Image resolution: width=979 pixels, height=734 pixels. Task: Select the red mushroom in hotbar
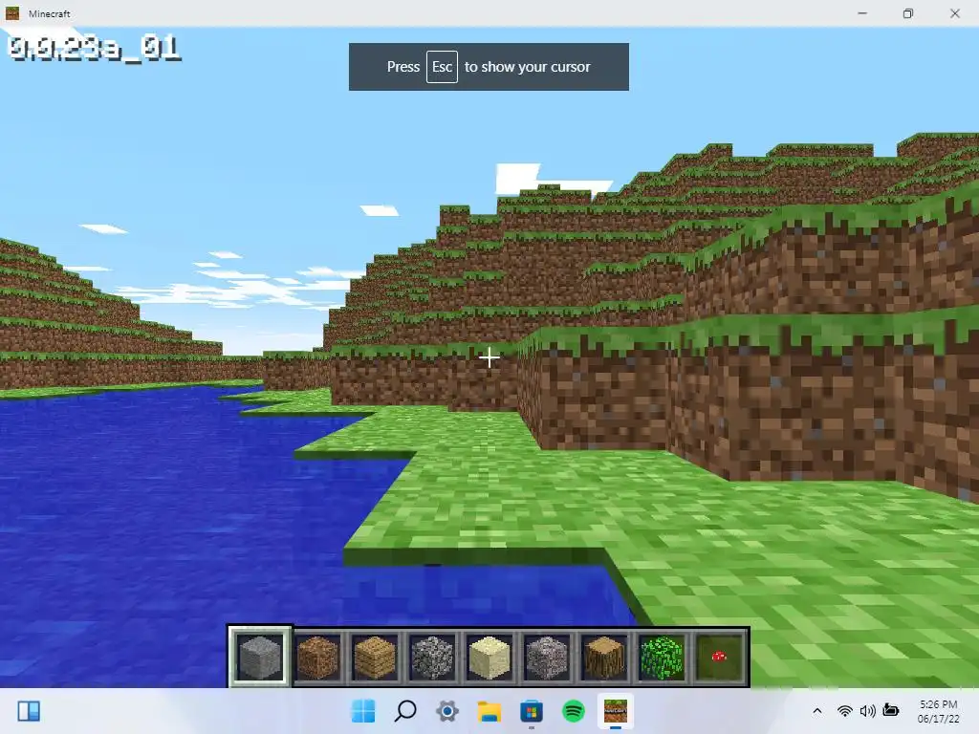pyautogui.click(x=719, y=658)
